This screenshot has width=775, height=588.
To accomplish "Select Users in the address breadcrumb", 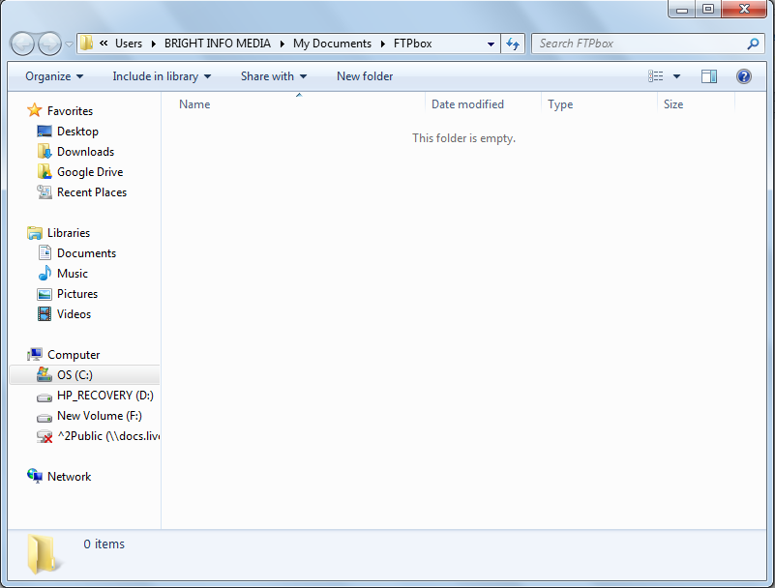I will point(129,44).
